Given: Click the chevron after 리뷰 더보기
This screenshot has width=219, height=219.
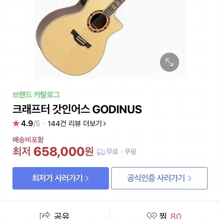Looking at the screenshot, I should [104, 124].
